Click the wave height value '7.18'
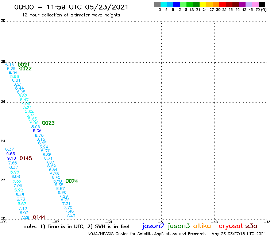 [23, 208]
